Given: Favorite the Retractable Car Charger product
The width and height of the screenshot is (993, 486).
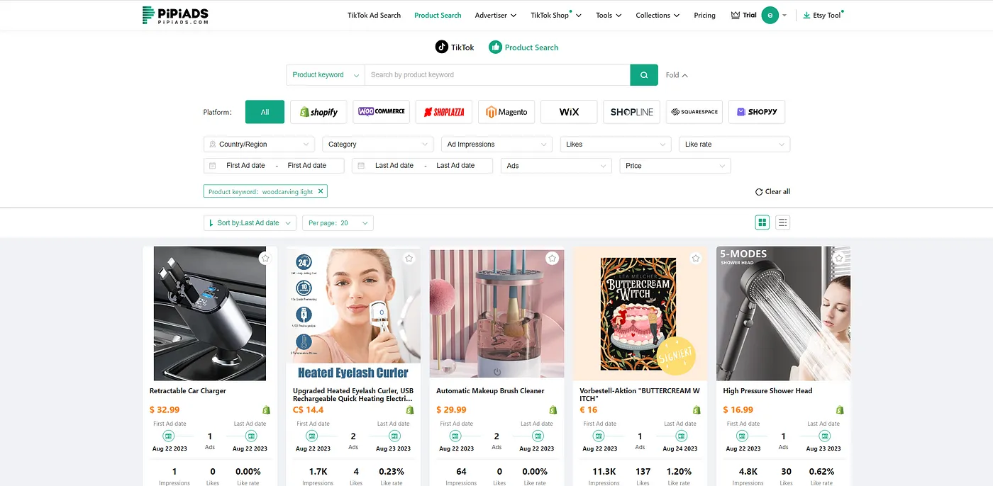Looking at the screenshot, I should [265, 259].
